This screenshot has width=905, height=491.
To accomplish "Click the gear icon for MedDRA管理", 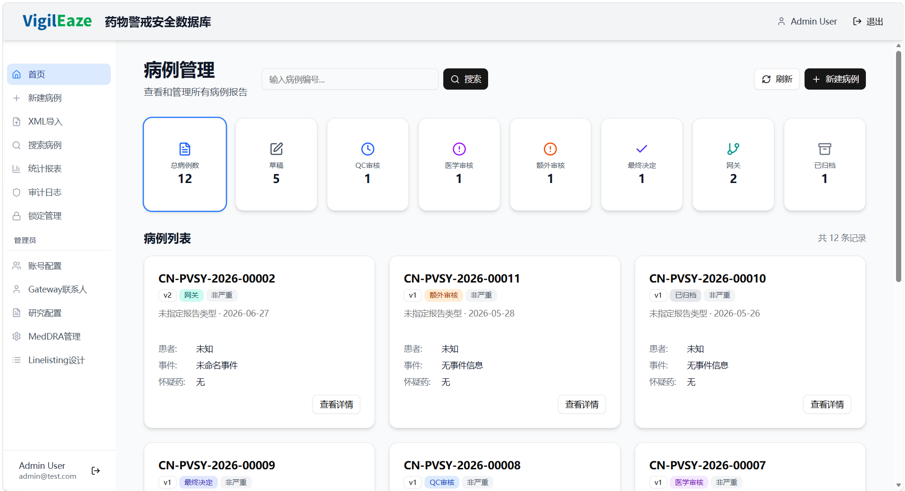I will (17, 336).
